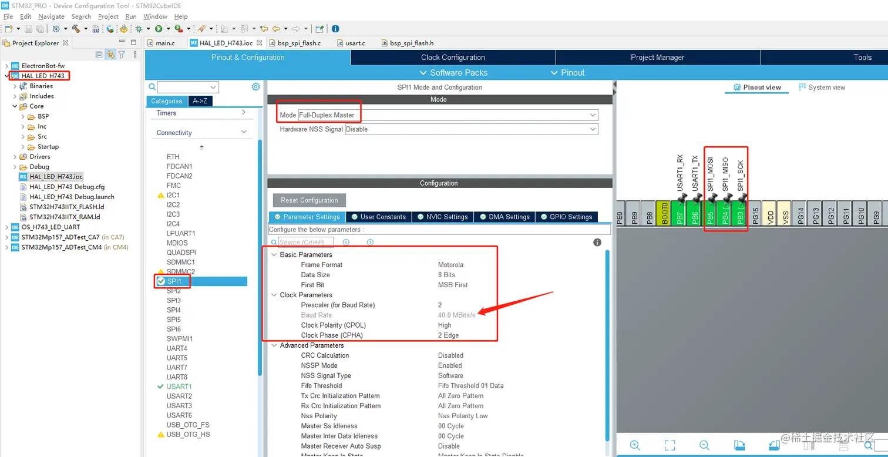Zoom in on the pinout view
This screenshot has width=888, height=457.
(x=635, y=445)
